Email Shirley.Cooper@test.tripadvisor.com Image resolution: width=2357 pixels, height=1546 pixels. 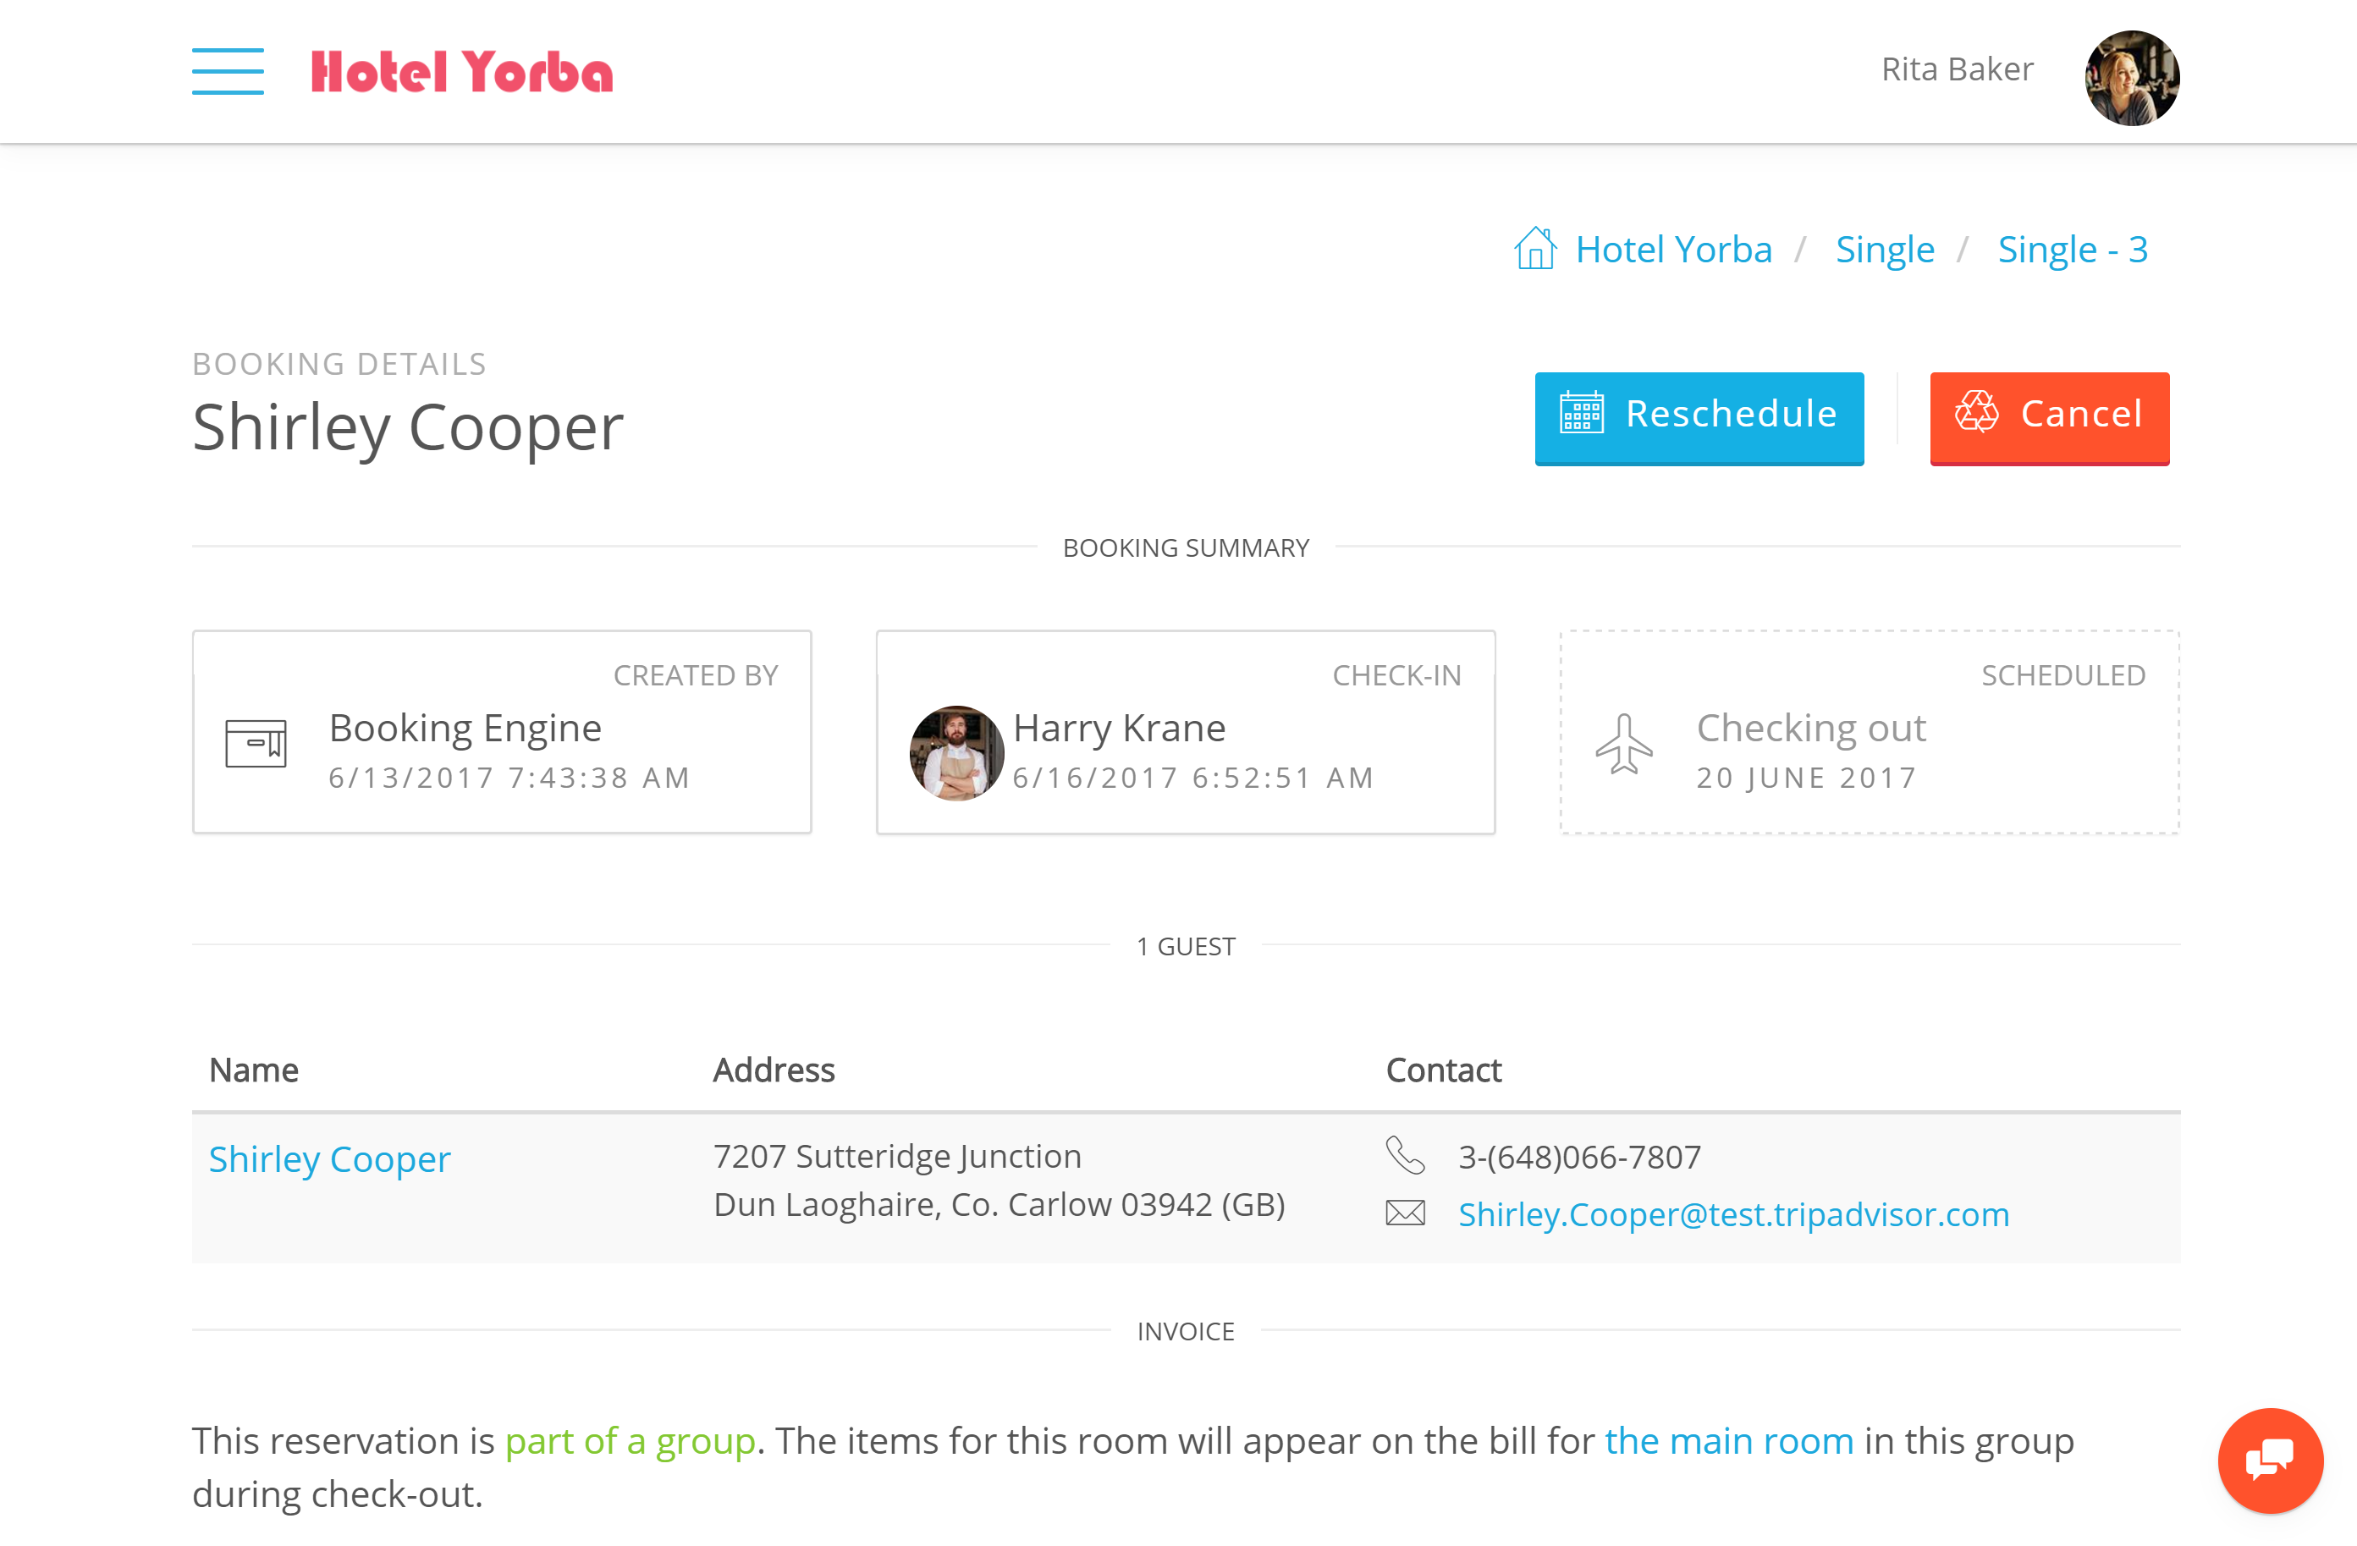pyautogui.click(x=1733, y=1214)
